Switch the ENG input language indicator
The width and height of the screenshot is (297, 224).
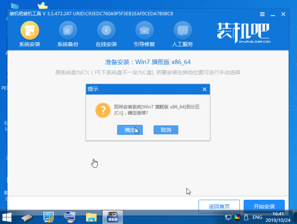tap(257, 218)
